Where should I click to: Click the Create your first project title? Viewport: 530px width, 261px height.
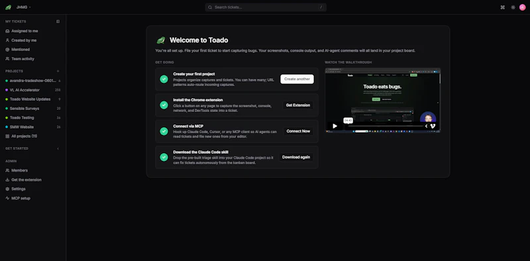[x=194, y=74]
